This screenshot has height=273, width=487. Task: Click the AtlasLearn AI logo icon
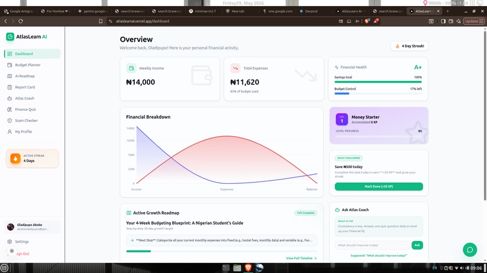[10, 37]
